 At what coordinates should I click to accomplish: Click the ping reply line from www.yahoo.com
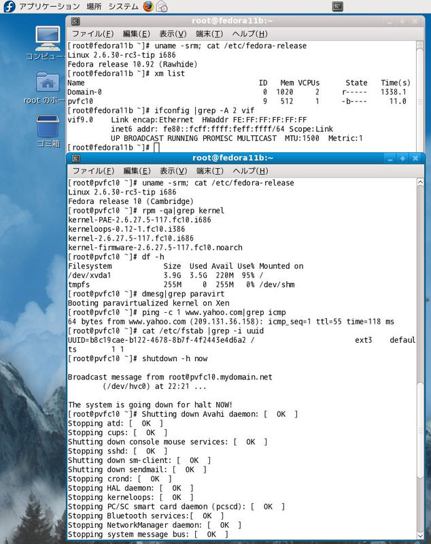point(231,322)
